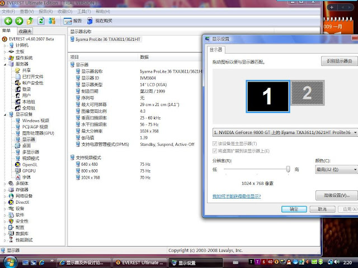Expand the 主板 tree node
Screen dimensions: 358x268
point(5,52)
